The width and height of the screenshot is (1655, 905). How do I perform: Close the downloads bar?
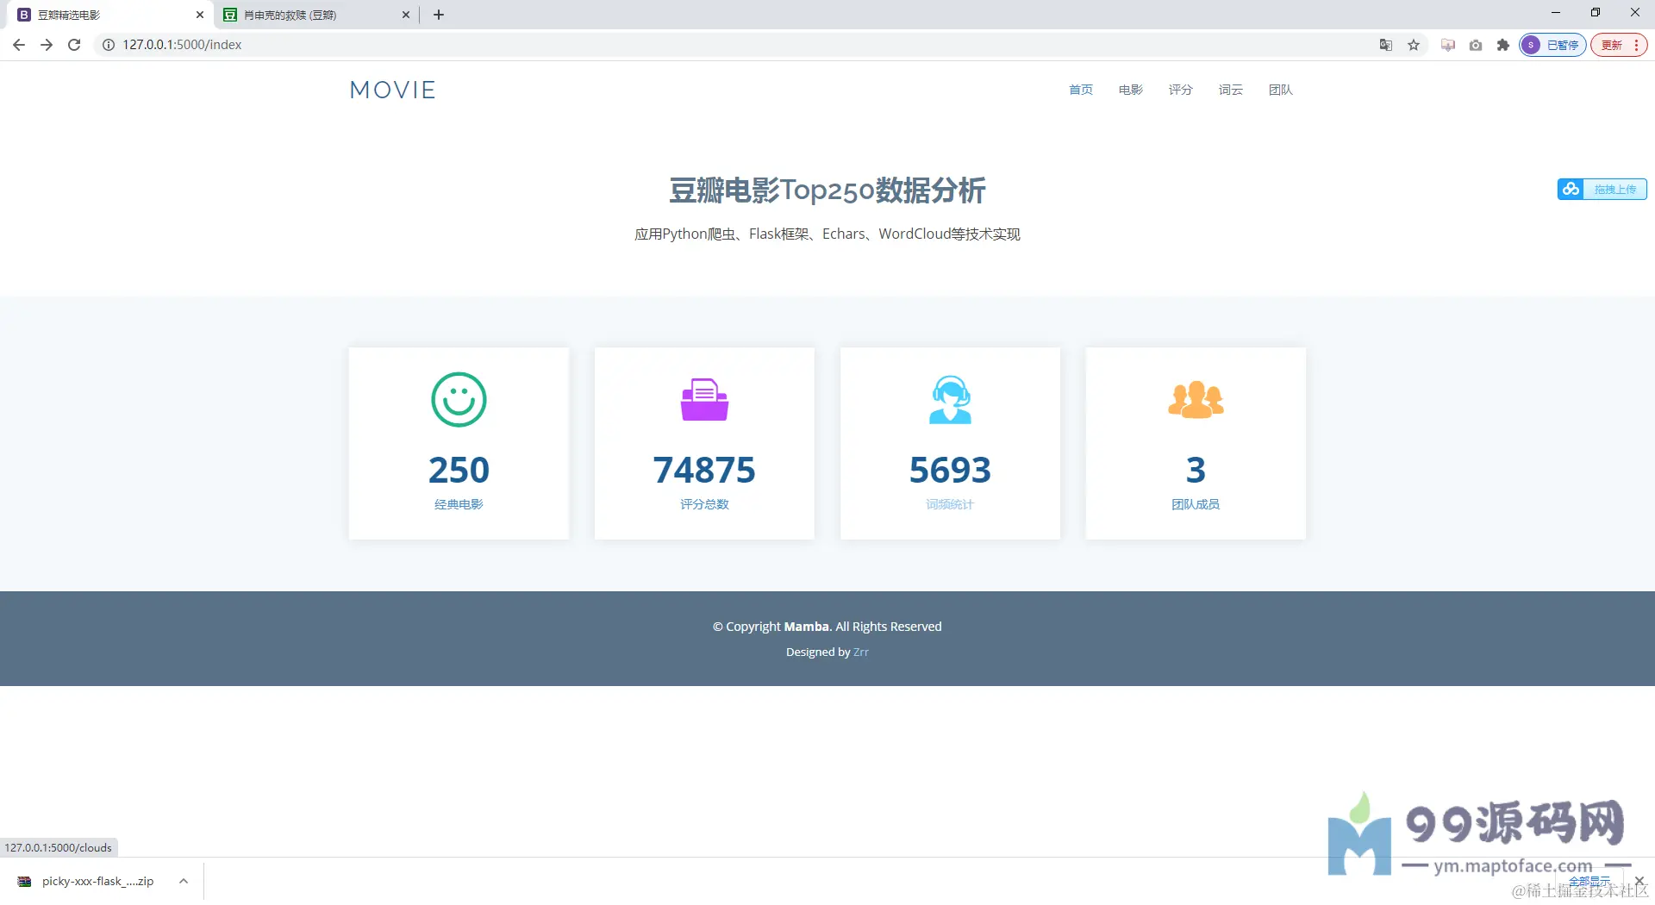[1639, 881]
